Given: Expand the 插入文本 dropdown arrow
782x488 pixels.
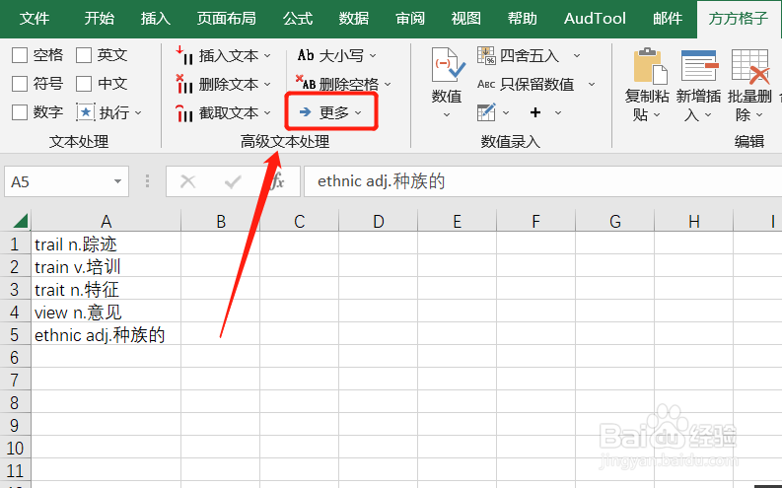Looking at the screenshot, I should [267, 56].
